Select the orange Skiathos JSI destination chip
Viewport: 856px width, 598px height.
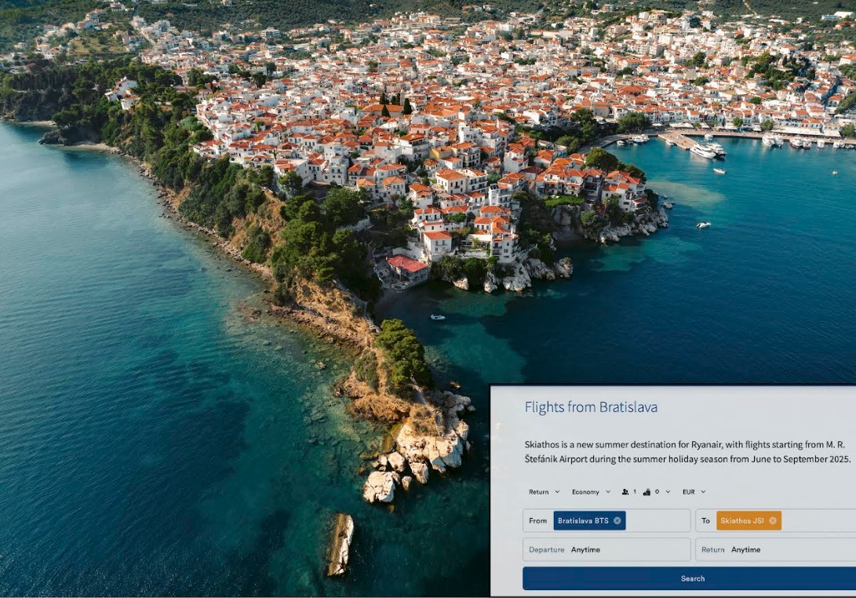click(749, 520)
